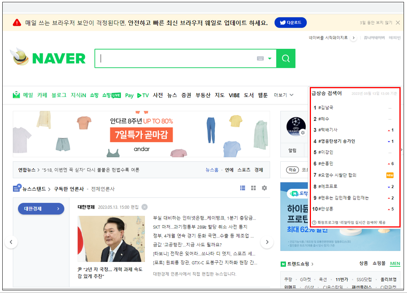Remove 대한경제 subscription with the x icon
Viewport: 407px width, 293px height.
point(145,207)
